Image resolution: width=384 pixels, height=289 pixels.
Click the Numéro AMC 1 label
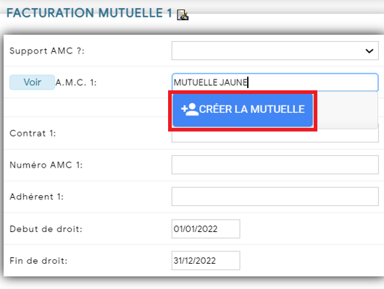[x=46, y=165]
